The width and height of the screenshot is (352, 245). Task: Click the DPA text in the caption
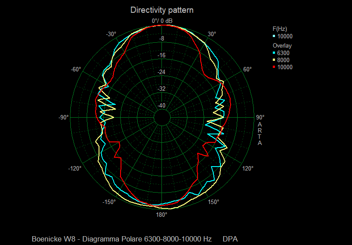pos(230,239)
